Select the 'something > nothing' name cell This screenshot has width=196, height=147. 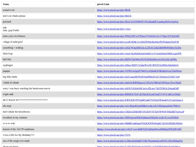click(49, 48)
